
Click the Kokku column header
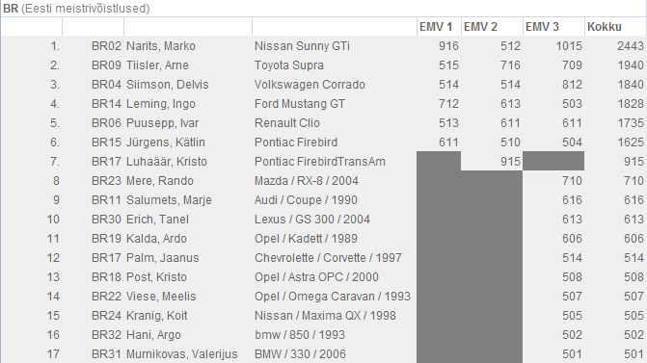tap(604, 27)
